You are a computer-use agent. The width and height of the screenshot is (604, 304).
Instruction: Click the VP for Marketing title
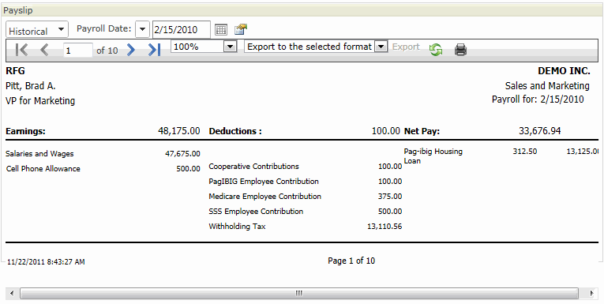pyautogui.click(x=40, y=101)
